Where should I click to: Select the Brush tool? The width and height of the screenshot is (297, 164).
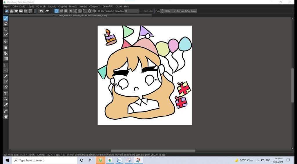click(6, 18)
